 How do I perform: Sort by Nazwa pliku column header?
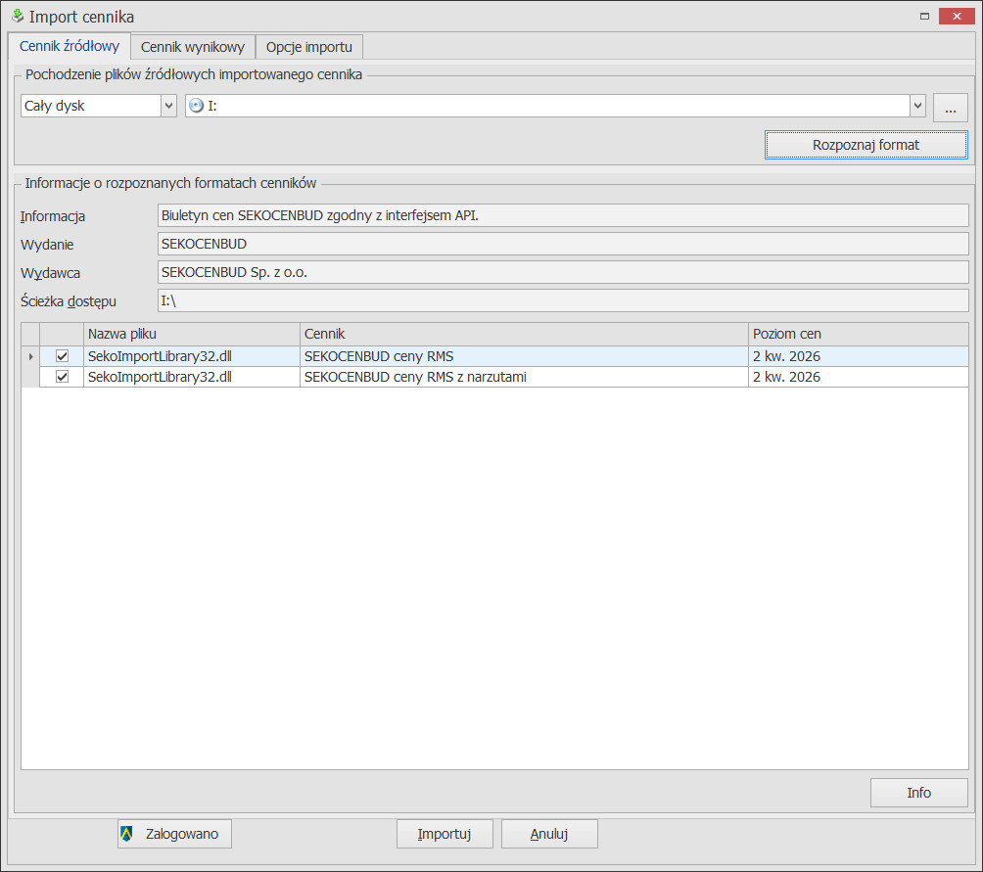192,334
